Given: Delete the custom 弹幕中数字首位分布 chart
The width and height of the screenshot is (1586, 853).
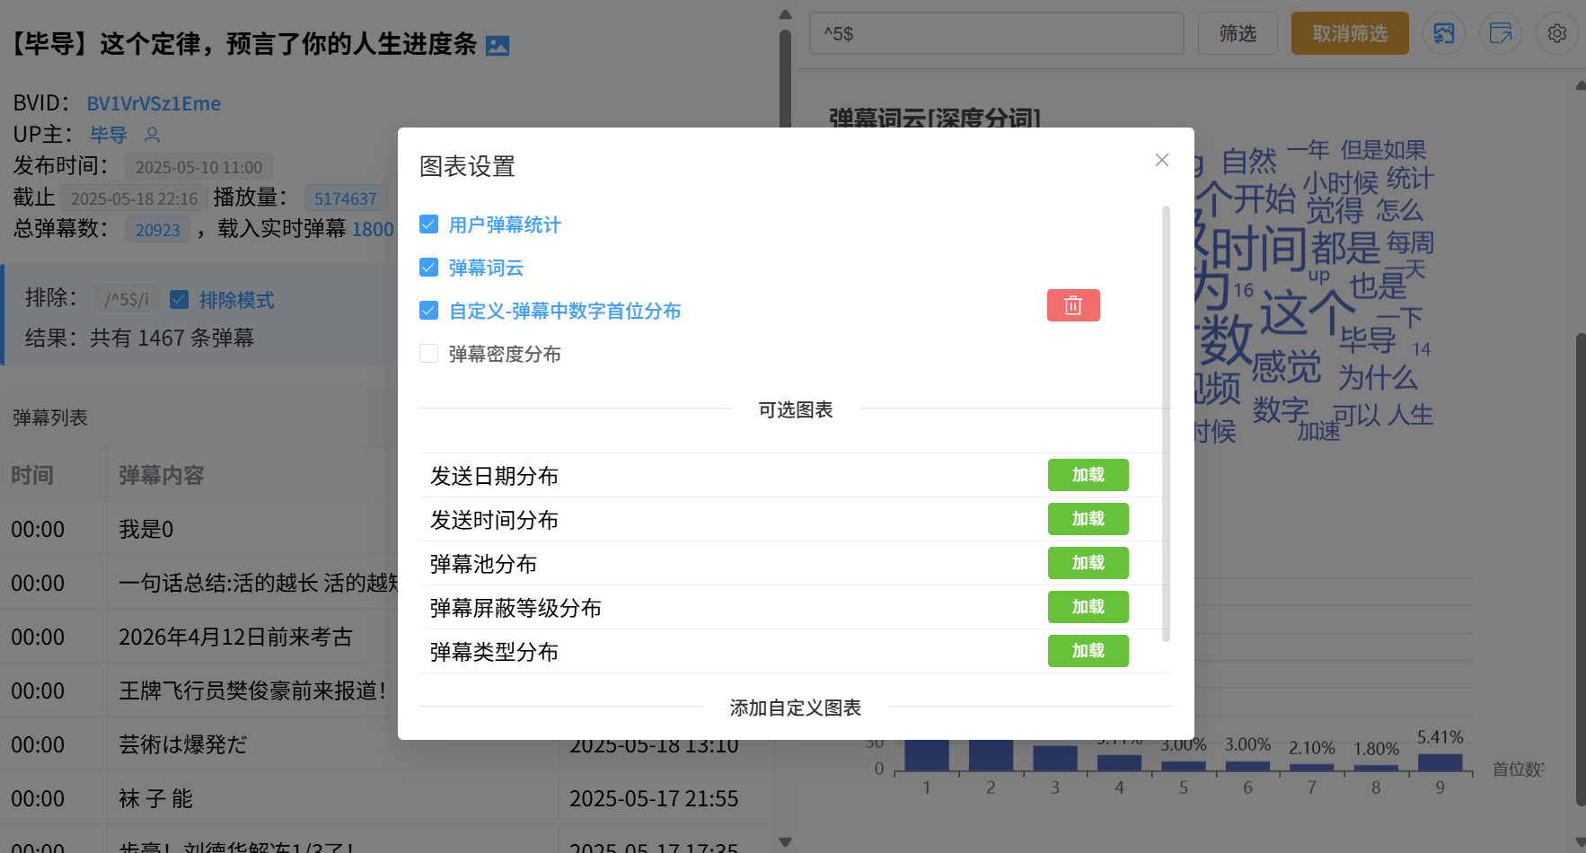Looking at the screenshot, I should (x=1072, y=305).
